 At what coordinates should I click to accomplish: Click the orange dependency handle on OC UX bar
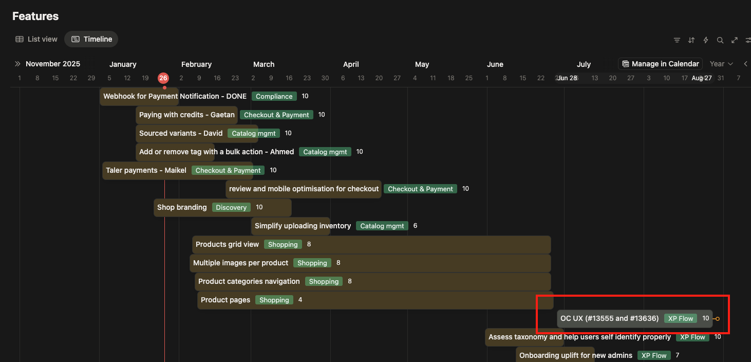click(x=717, y=319)
